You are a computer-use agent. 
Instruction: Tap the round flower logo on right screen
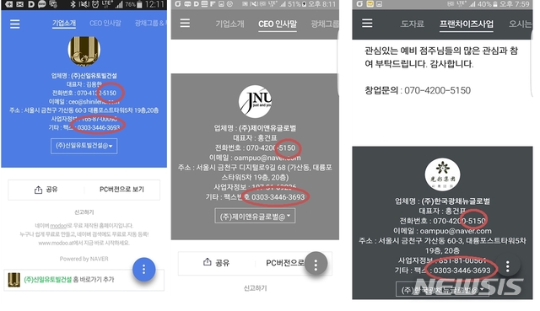coord(442,174)
